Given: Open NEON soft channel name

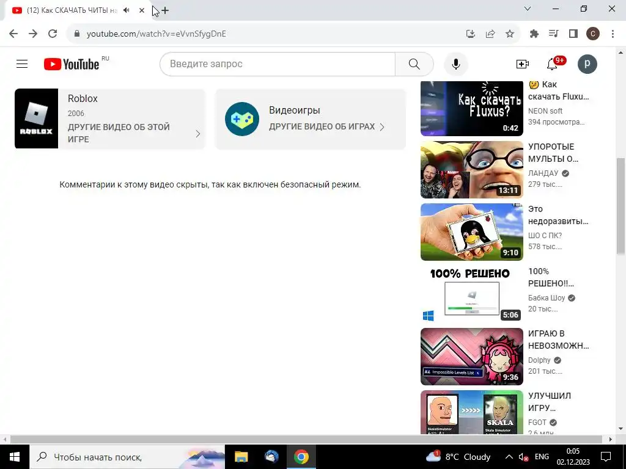Looking at the screenshot, I should tap(545, 111).
